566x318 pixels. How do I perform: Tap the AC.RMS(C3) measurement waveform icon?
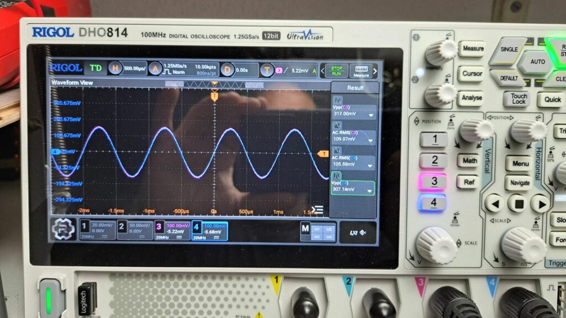click(337, 125)
